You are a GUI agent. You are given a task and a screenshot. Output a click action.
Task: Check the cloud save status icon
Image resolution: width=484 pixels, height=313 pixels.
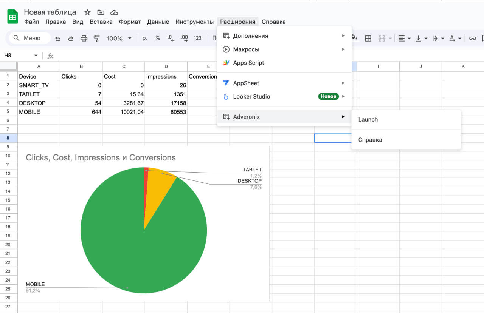(114, 12)
